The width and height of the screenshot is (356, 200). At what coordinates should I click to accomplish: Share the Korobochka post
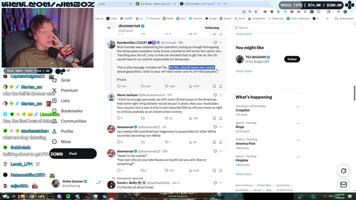(221, 86)
